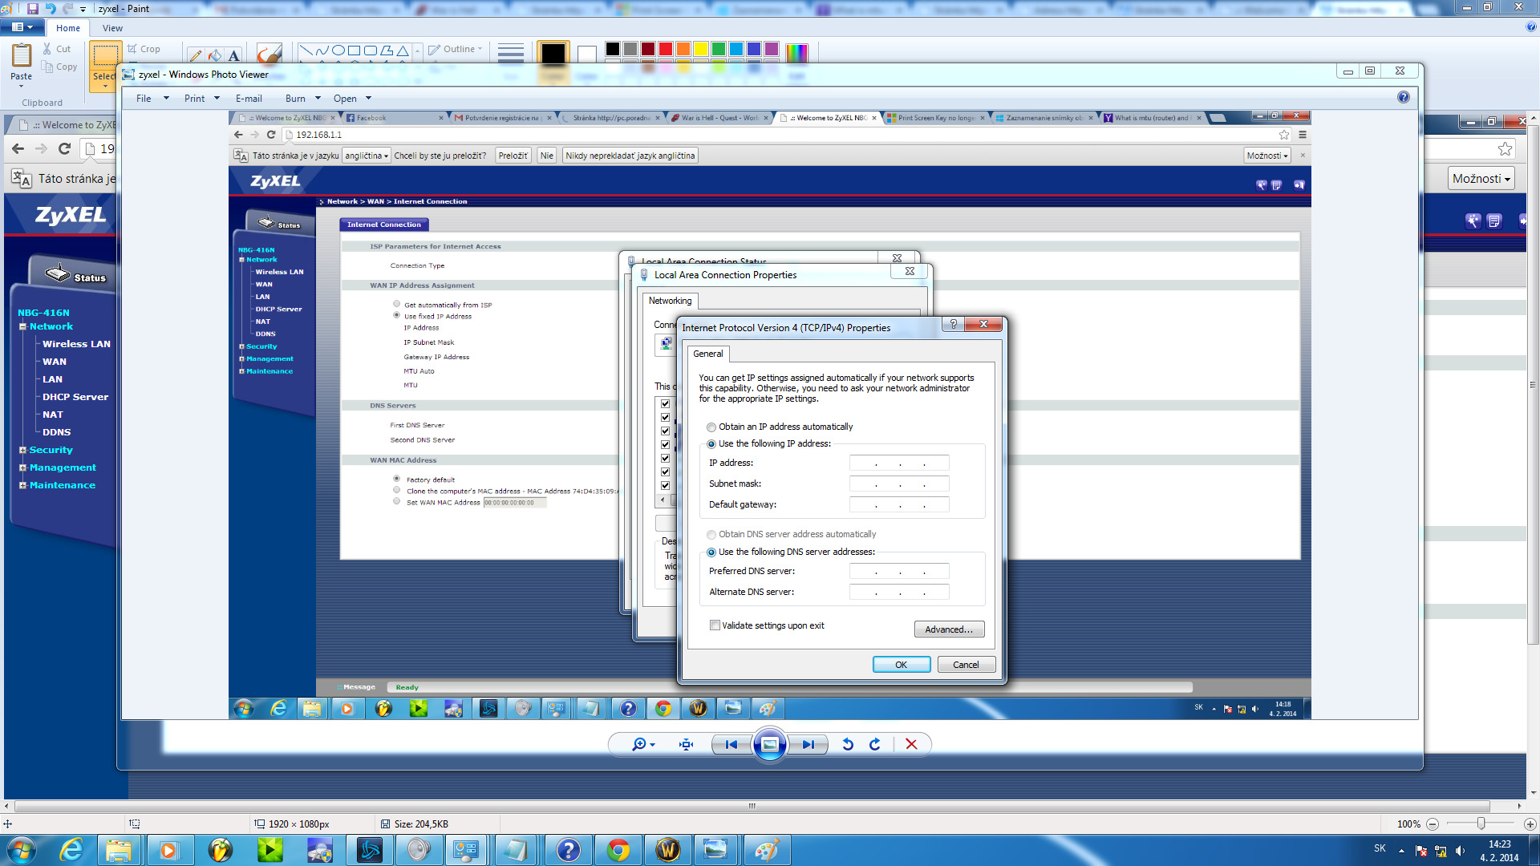Go to previous photo in viewer
Screen dimensions: 1540x866
click(731, 744)
